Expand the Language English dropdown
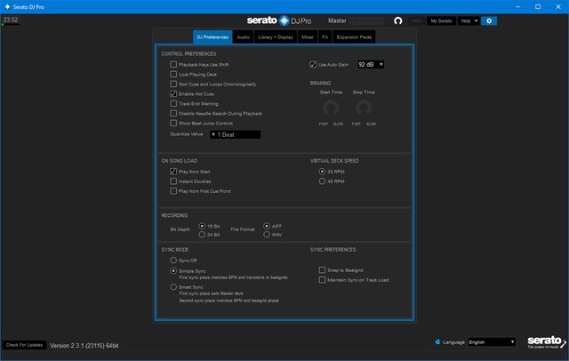This screenshot has width=569, height=361. coord(491,341)
